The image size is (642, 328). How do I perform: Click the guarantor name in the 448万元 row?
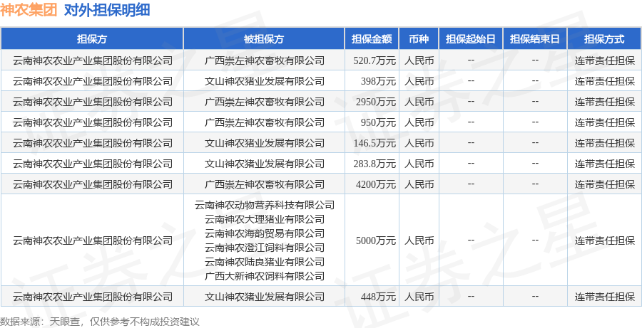[93, 297]
